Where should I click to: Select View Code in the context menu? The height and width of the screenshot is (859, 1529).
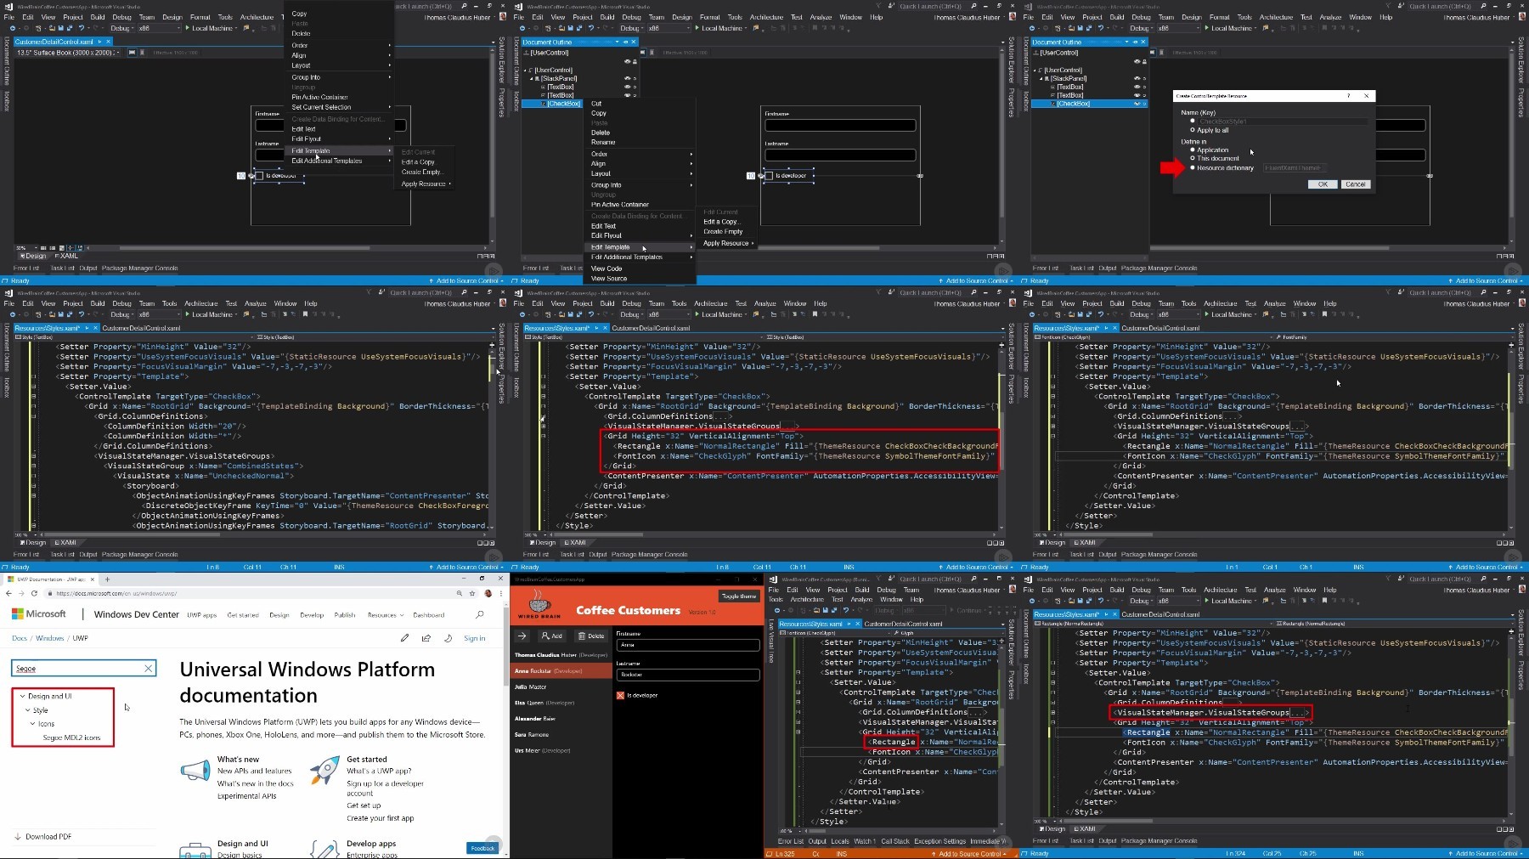607,268
